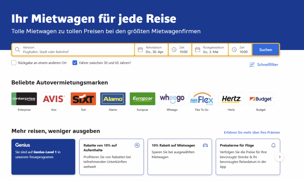Click the bell icon on Preisalarme card
This screenshot has height=181, width=304.
[x=273, y=145]
